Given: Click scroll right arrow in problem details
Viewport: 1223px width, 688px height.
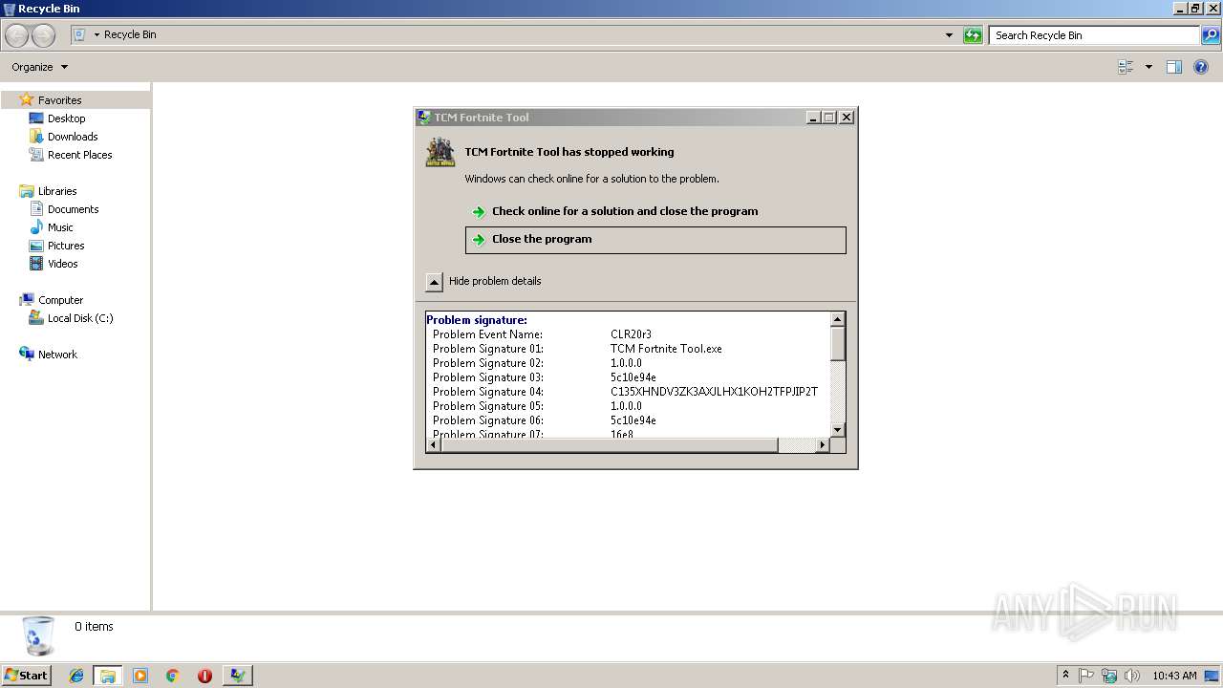Looking at the screenshot, I should [x=823, y=445].
